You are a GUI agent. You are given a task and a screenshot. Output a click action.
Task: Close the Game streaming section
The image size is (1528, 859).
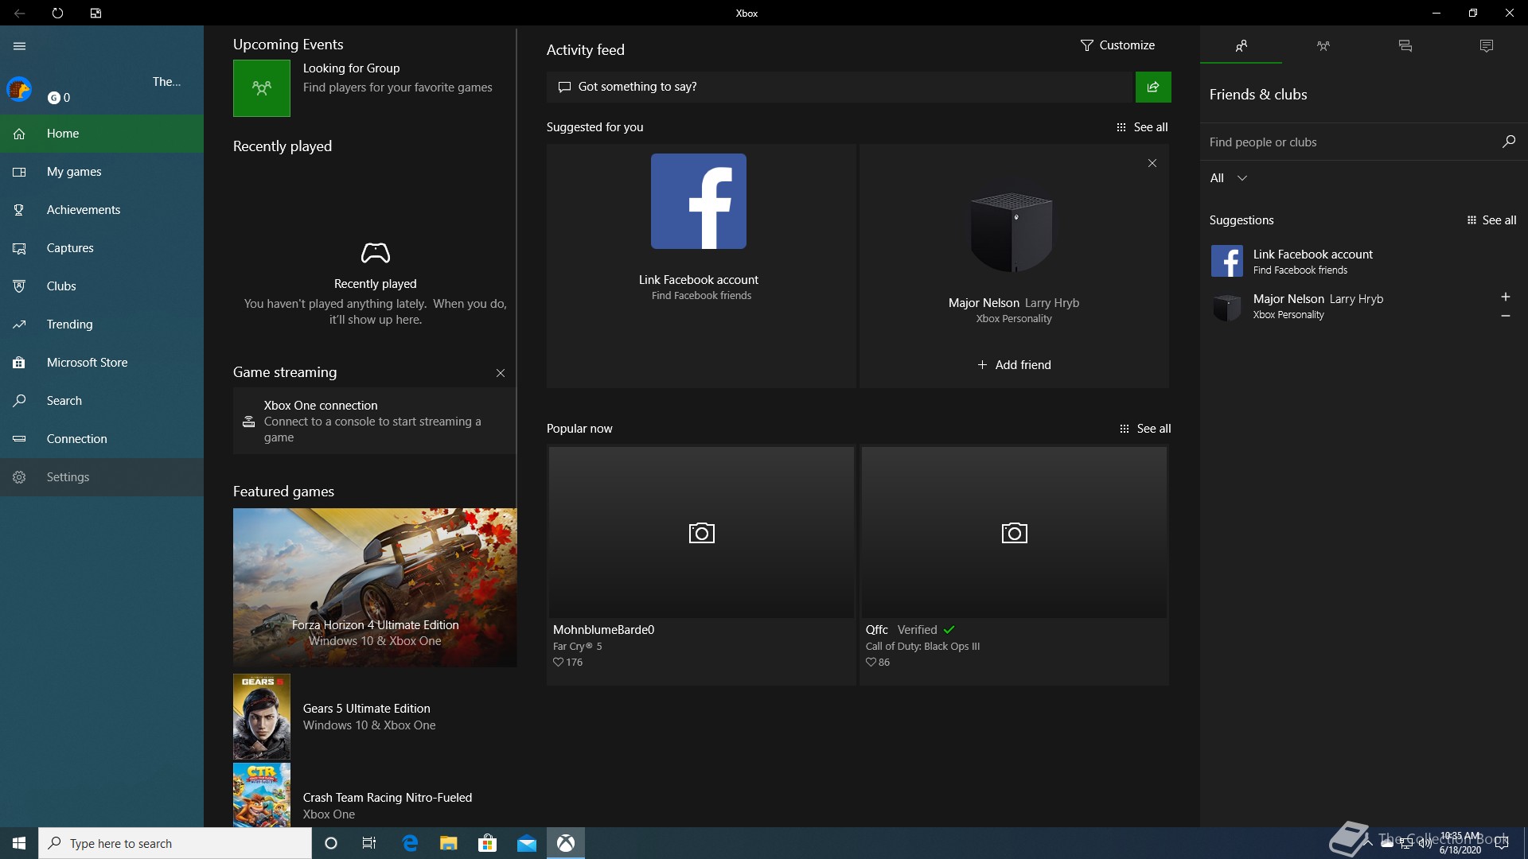pos(501,373)
